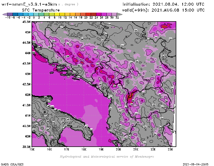Click the 44N latitude label
The image size is (214, 166).
pyautogui.click(x=28, y=53)
